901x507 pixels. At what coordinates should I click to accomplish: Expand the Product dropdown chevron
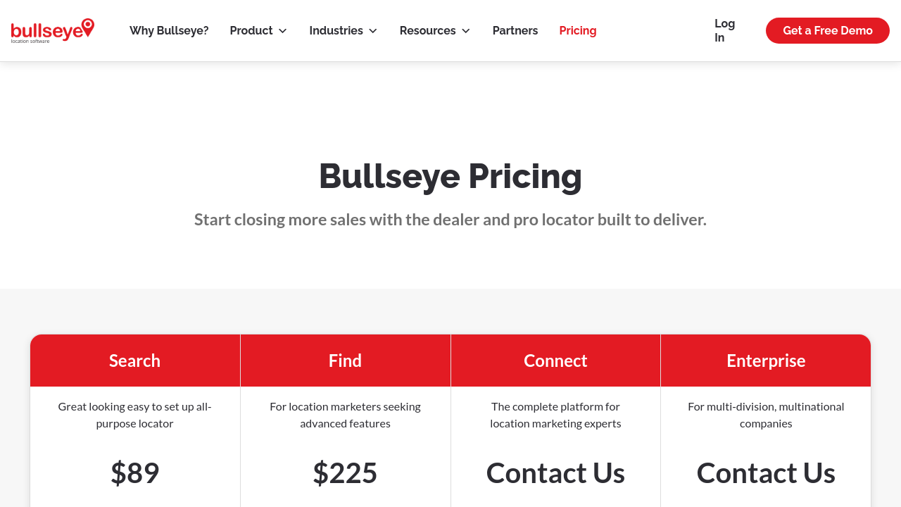point(283,31)
